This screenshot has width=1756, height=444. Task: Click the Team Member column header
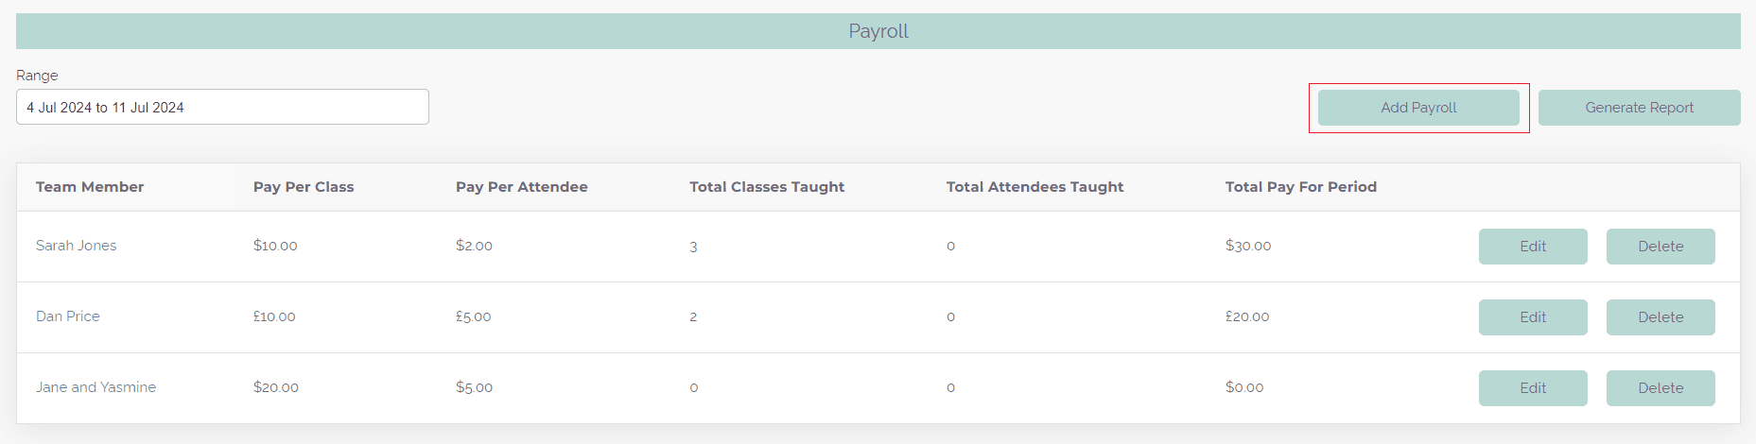[x=90, y=187]
